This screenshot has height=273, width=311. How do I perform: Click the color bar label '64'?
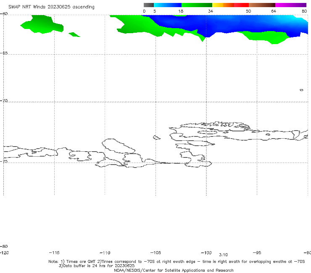274,11
